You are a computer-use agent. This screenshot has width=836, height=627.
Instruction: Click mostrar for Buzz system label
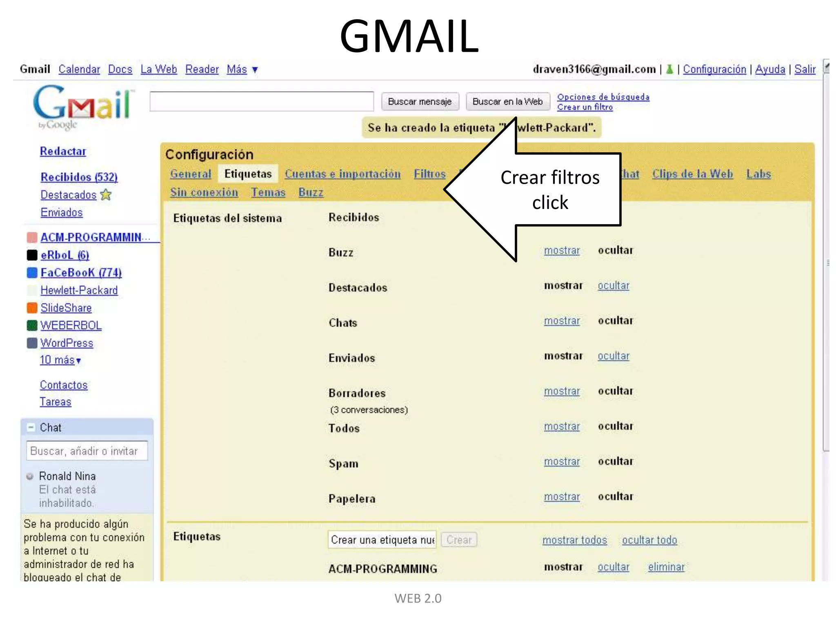(562, 250)
